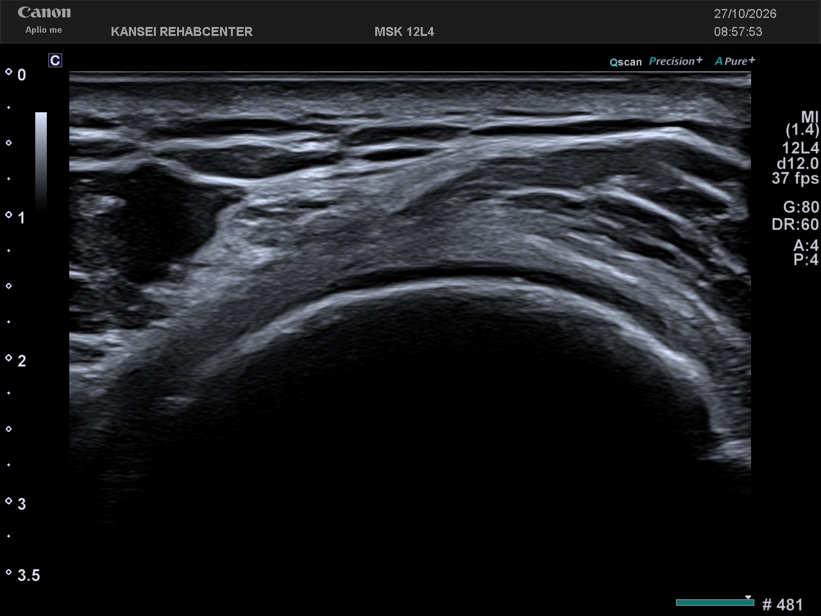Click the Canon logo
This screenshot has width=821, height=616.
coord(44,12)
